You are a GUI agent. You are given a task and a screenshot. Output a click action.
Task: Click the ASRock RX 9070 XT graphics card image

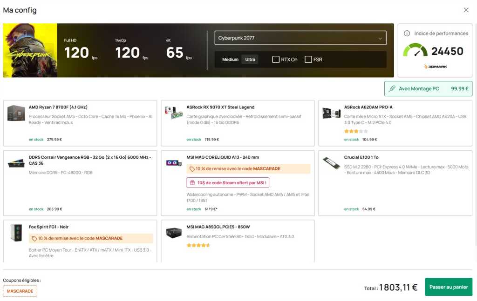click(174, 113)
